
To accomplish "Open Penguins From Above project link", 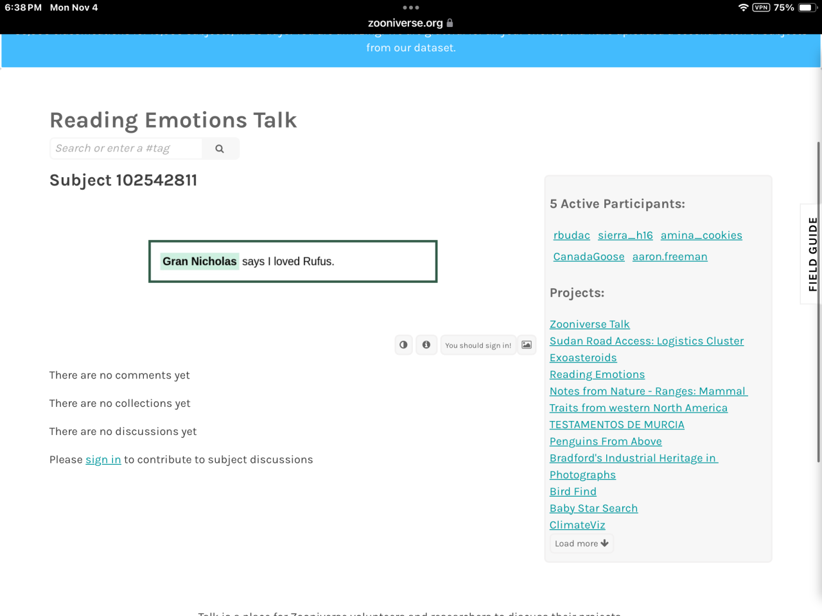I will 606,441.
